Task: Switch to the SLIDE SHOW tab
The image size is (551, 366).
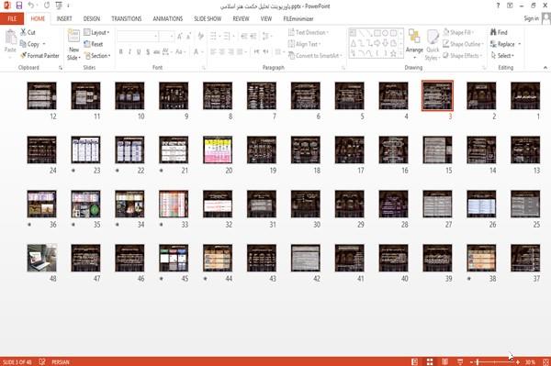Action: coord(208,18)
